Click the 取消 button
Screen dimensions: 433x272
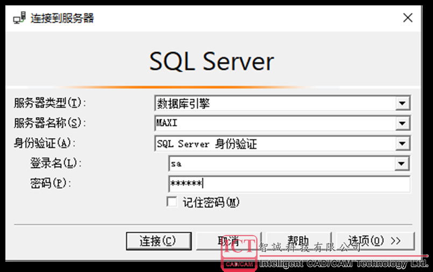coord(229,241)
